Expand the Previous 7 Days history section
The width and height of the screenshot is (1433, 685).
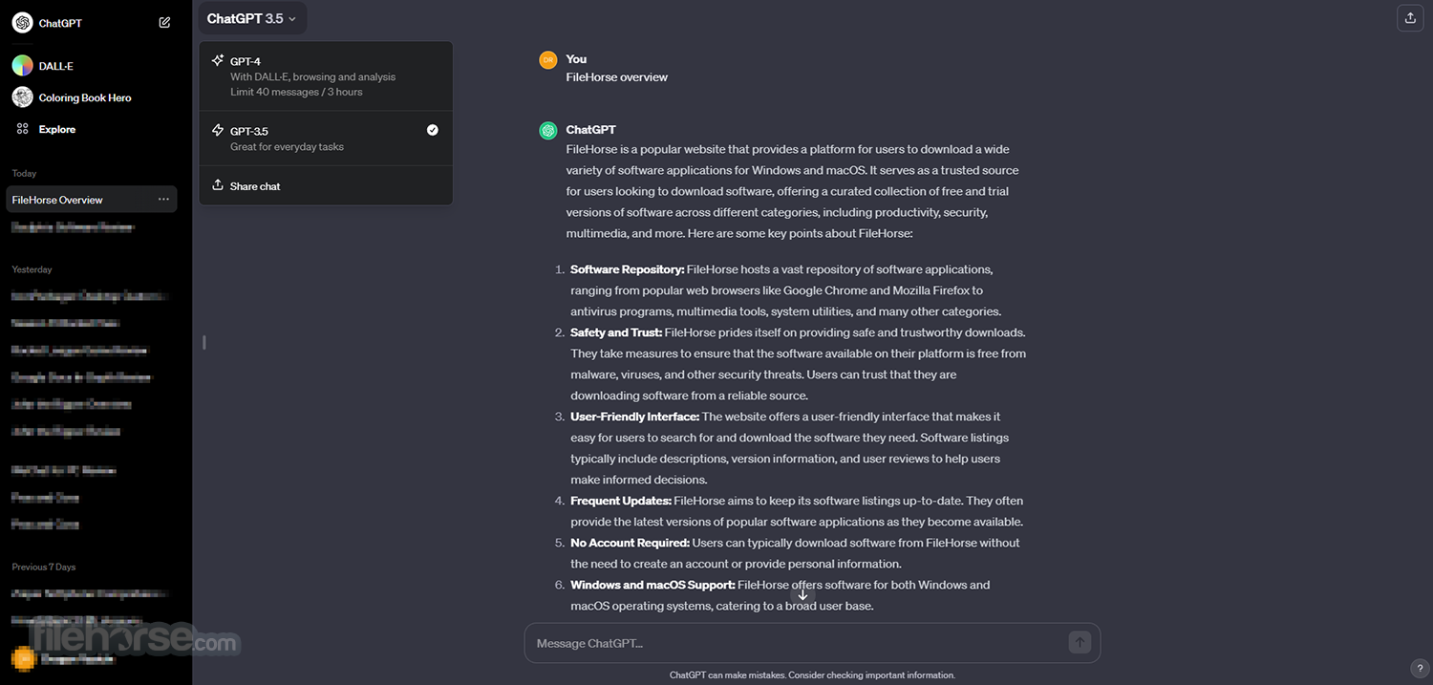pyautogui.click(x=44, y=566)
